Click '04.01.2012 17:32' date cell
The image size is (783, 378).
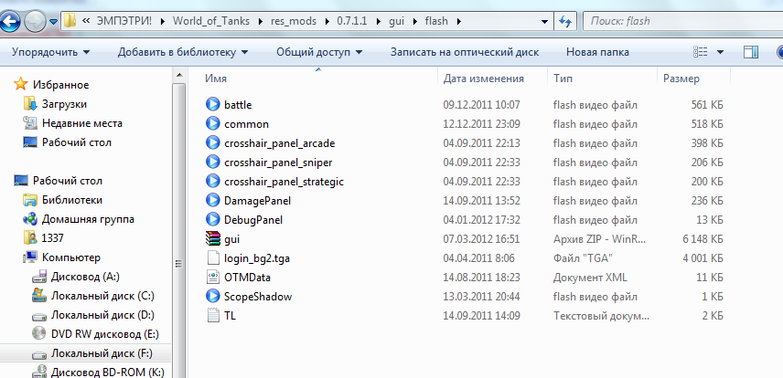pos(481,220)
